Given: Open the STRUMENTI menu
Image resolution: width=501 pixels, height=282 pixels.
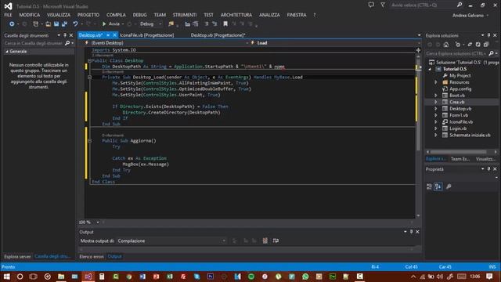Looking at the screenshot, I should (185, 15).
